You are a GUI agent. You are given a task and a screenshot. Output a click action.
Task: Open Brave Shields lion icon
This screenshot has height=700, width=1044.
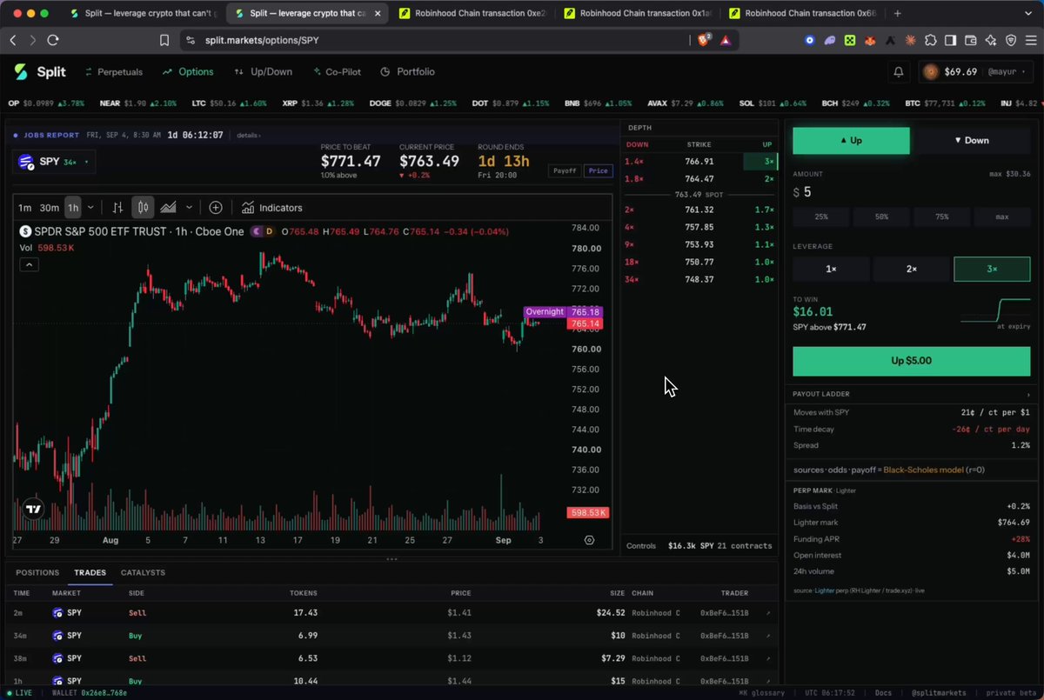(x=703, y=40)
